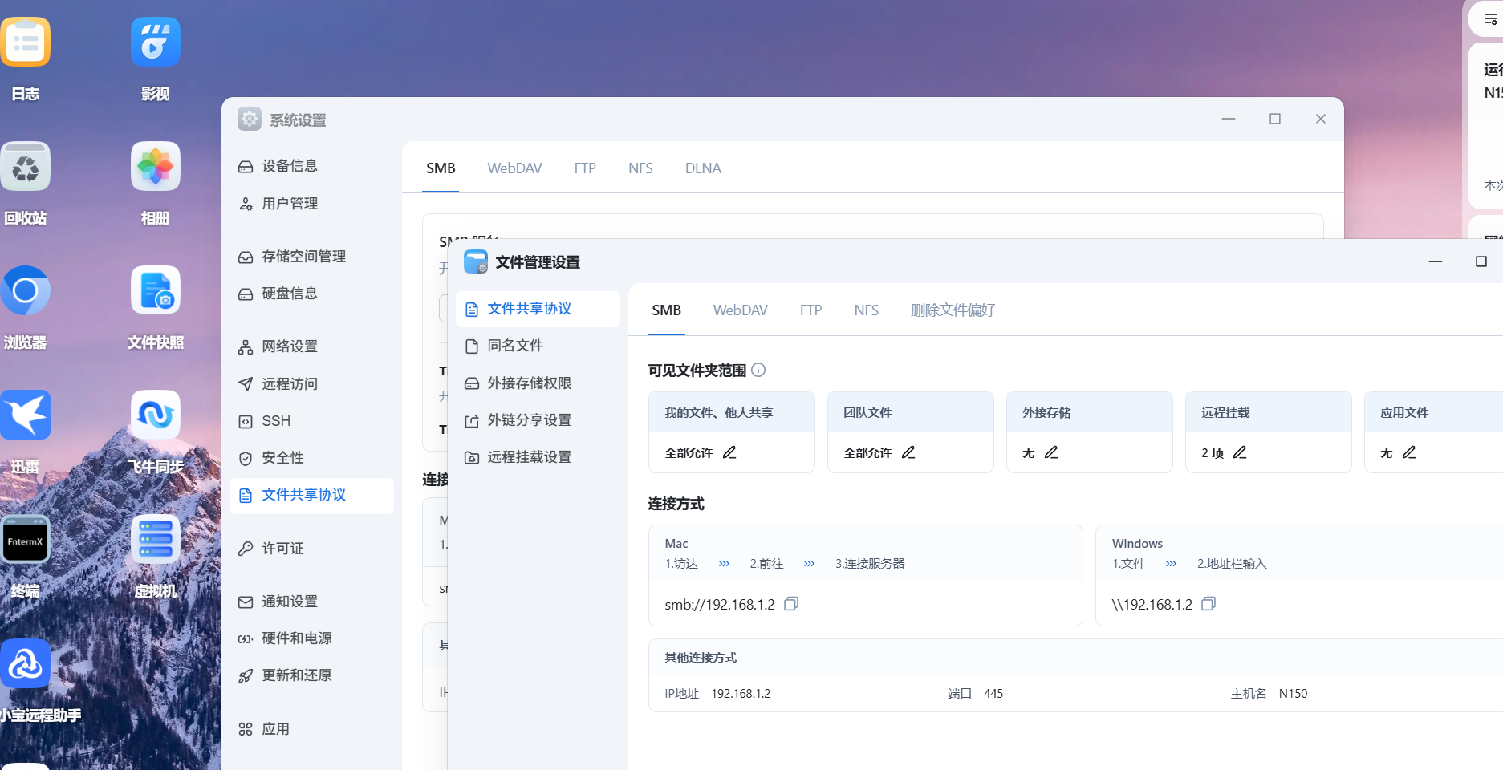The height and width of the screenshot is (770, 1503).
Task: Switch to WebDAV tab in 文件管理设置
Action: tap(741, 310)
